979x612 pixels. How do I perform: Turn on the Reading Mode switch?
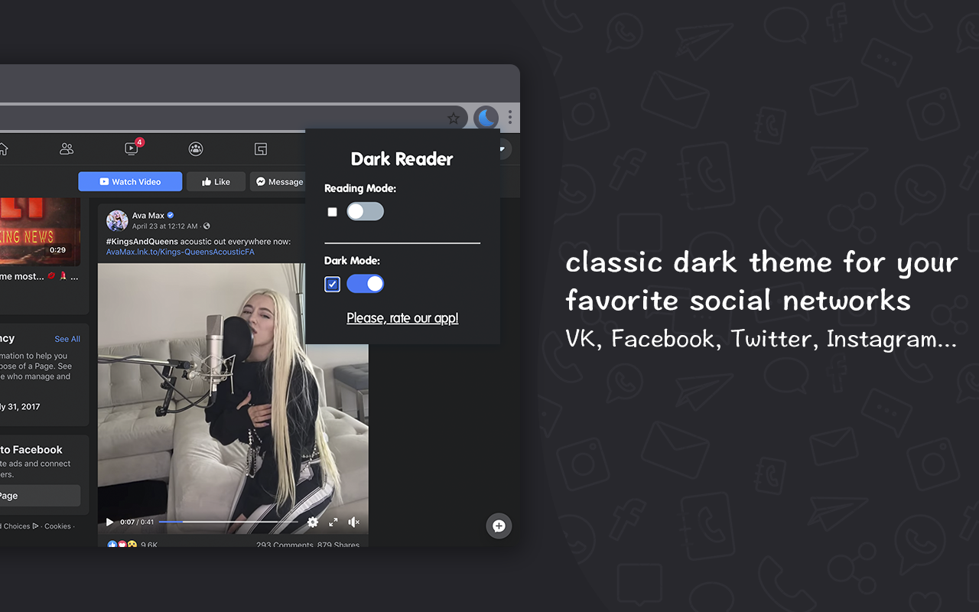(366, 212)
